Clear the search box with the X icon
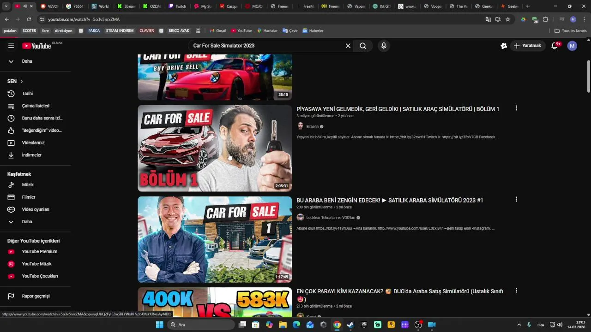The width and height of the screenshot is (591, 332). click(348, 46)
